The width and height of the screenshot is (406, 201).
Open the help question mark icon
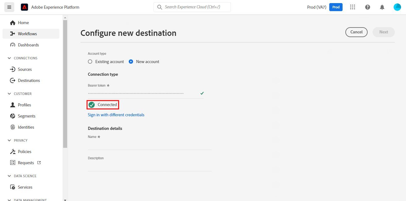coord(368,7)
